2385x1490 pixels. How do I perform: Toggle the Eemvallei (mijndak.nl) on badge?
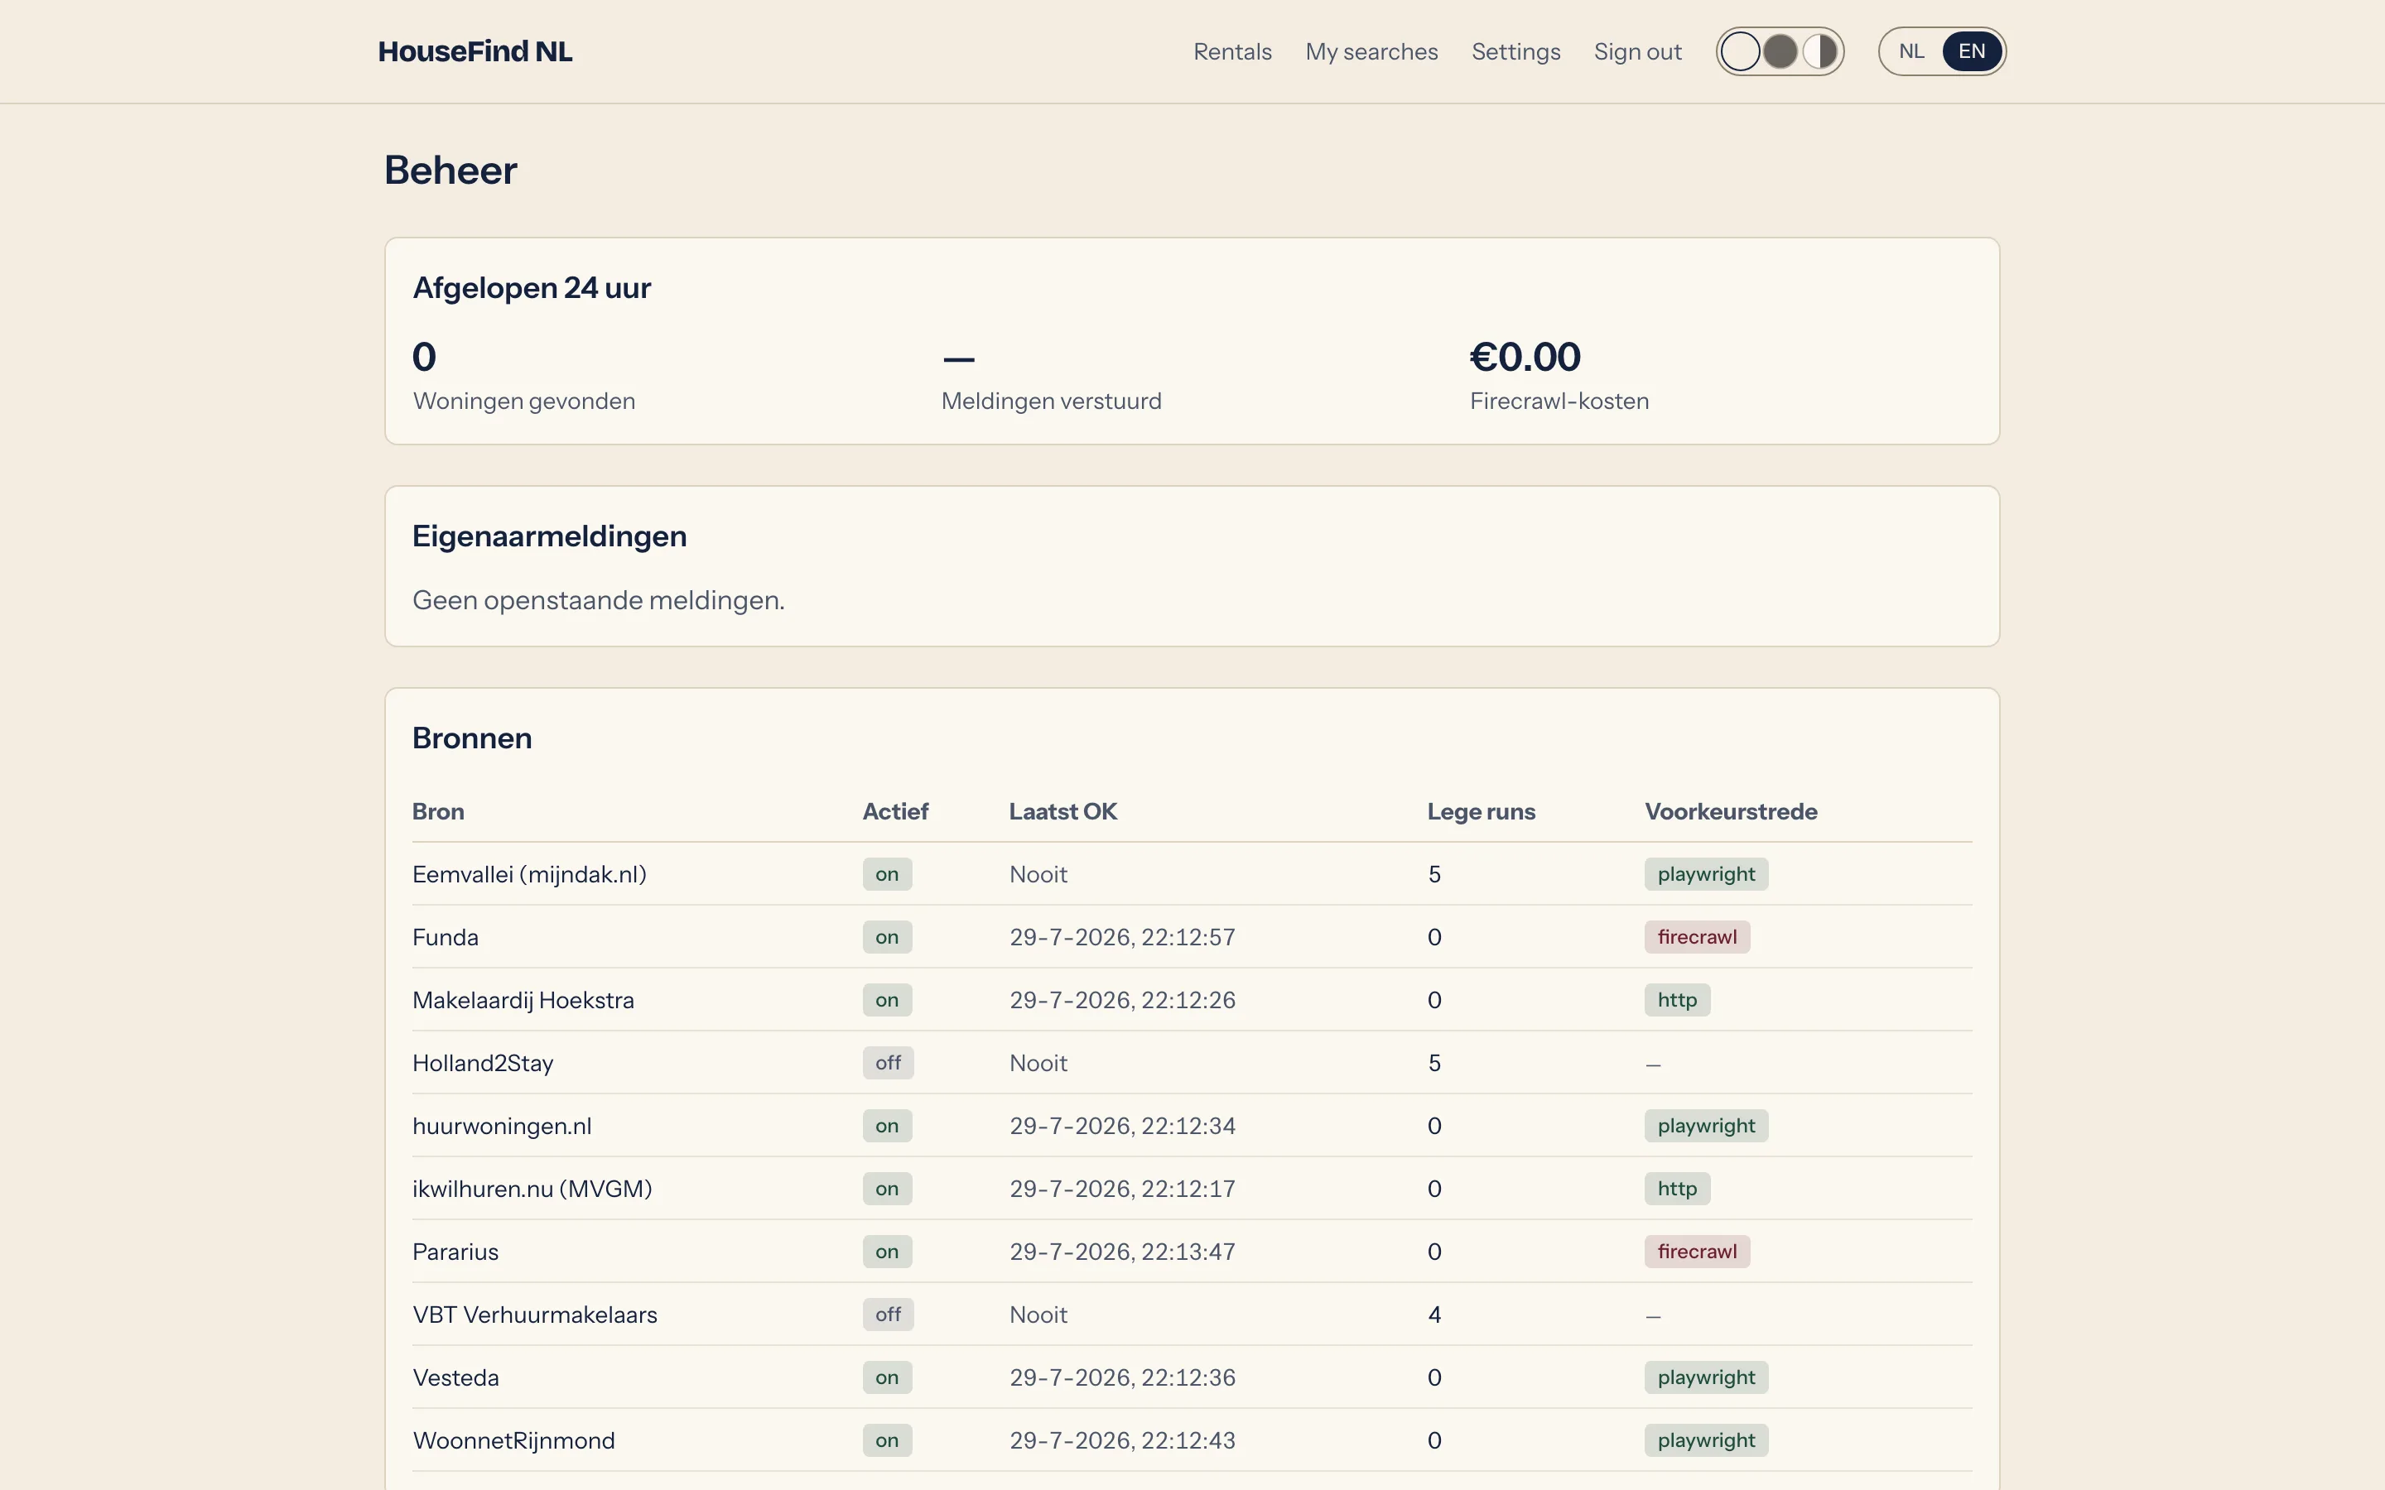point(887,874)
